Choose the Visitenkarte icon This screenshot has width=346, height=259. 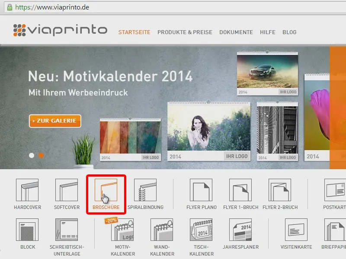(296, 230)
